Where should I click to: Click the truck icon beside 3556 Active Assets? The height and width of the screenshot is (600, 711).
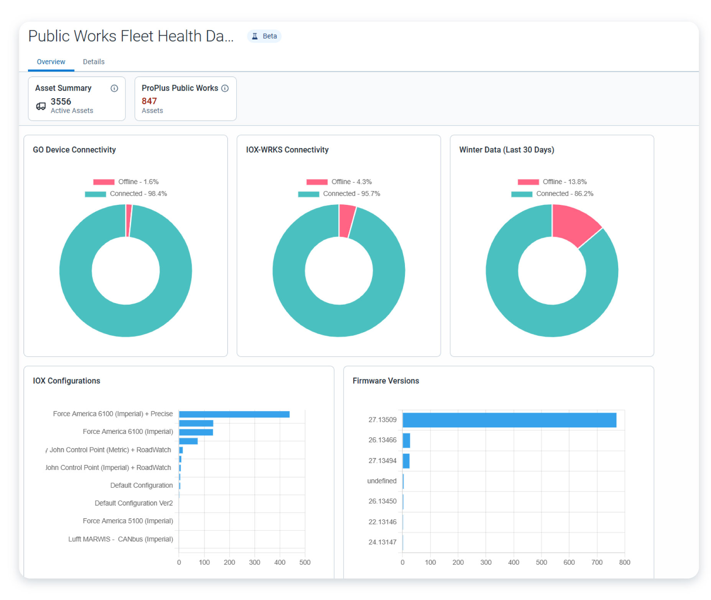point(41,106)
